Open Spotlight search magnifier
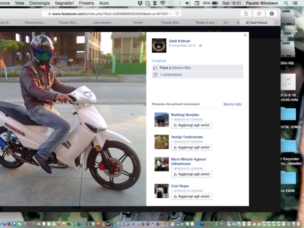 (286, 3)
